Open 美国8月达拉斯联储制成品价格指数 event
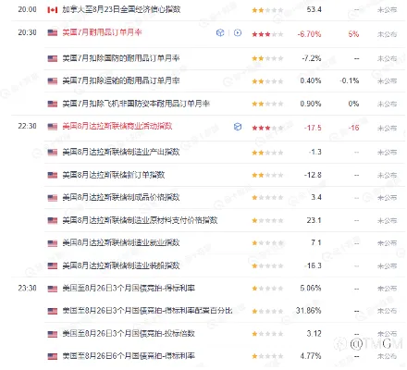The width and height of the screenshot is (407, 370). click(x=121, y=197)
